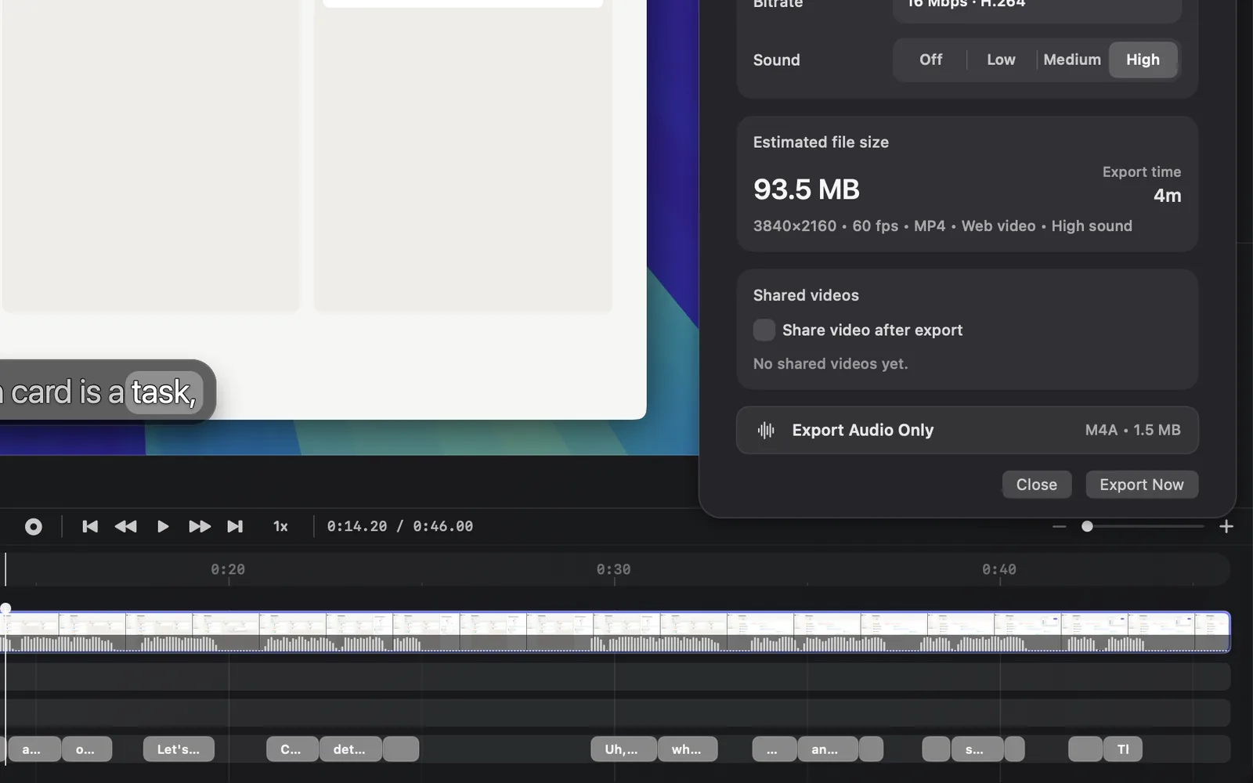Image resolution: width=1253 pixels, height=783 pixels.
Task: Select the "an..." caption block
Action: pos(827,749)
